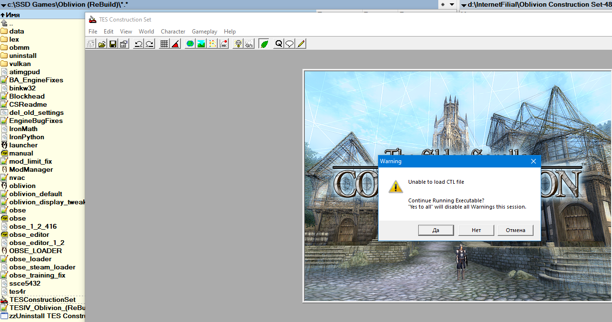Click the launcher file's icon

pyautogui.click(x=4, y=145)
